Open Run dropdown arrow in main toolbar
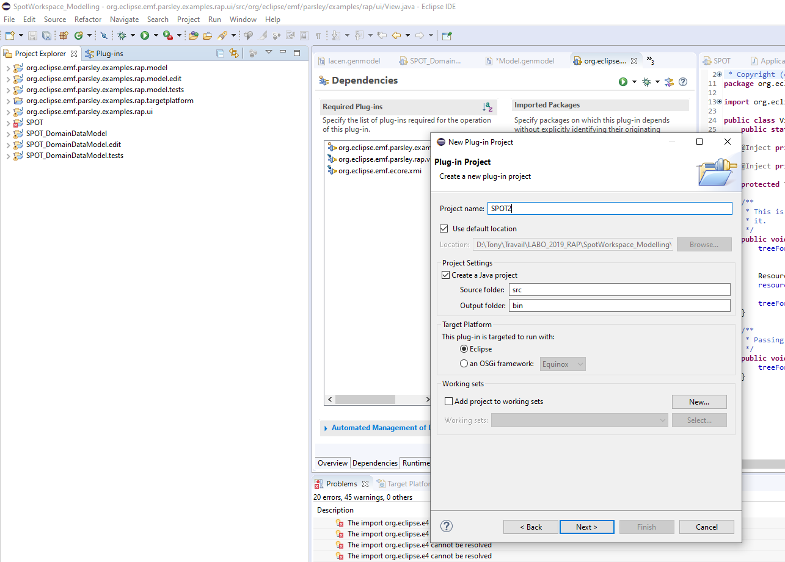The image size is (785, 562). coord(155,36)
